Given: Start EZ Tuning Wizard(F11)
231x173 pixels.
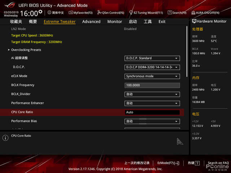Looking at the screenshot, I should coord(146,13).
